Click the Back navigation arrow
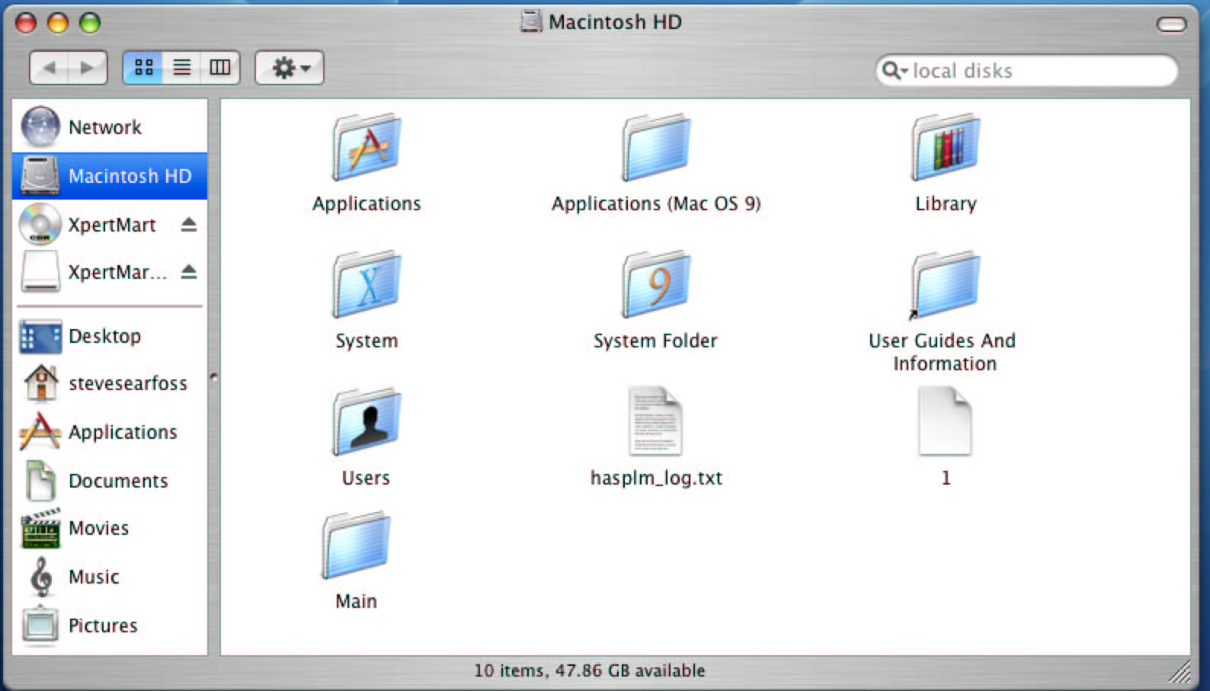1210x691 pixels. tap(50, 68)
